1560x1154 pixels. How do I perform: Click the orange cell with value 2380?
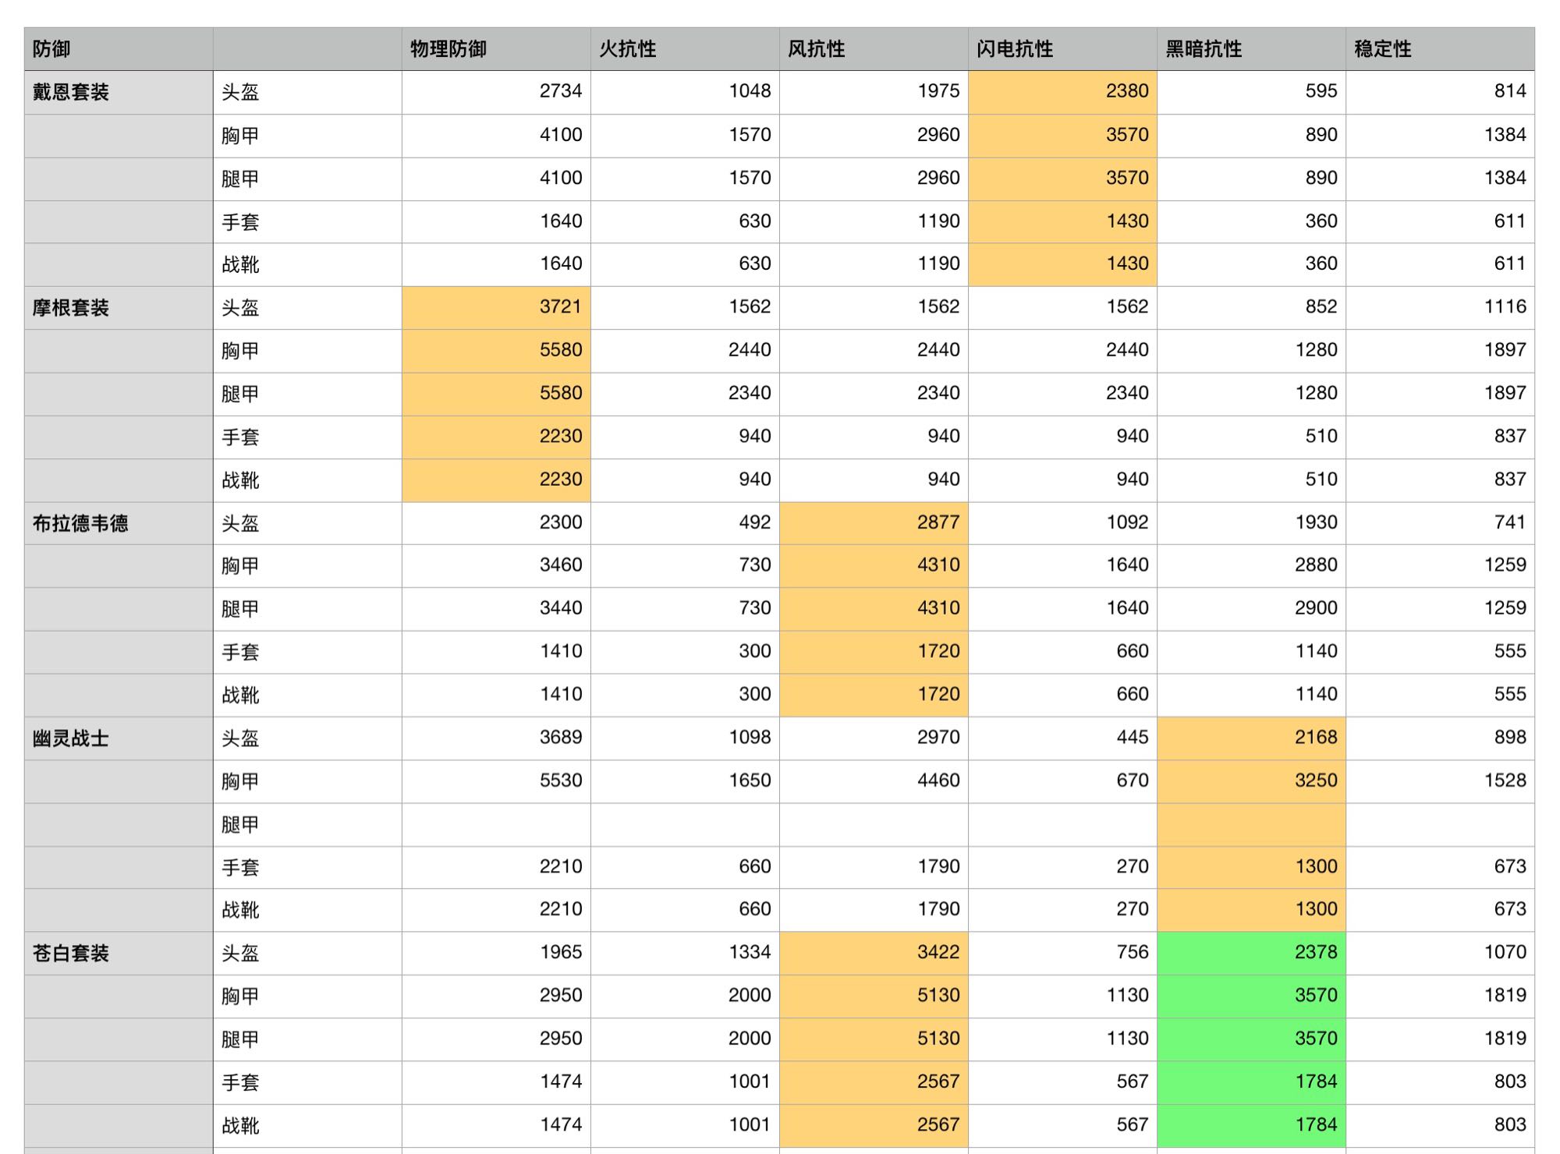pos(1062,92)
